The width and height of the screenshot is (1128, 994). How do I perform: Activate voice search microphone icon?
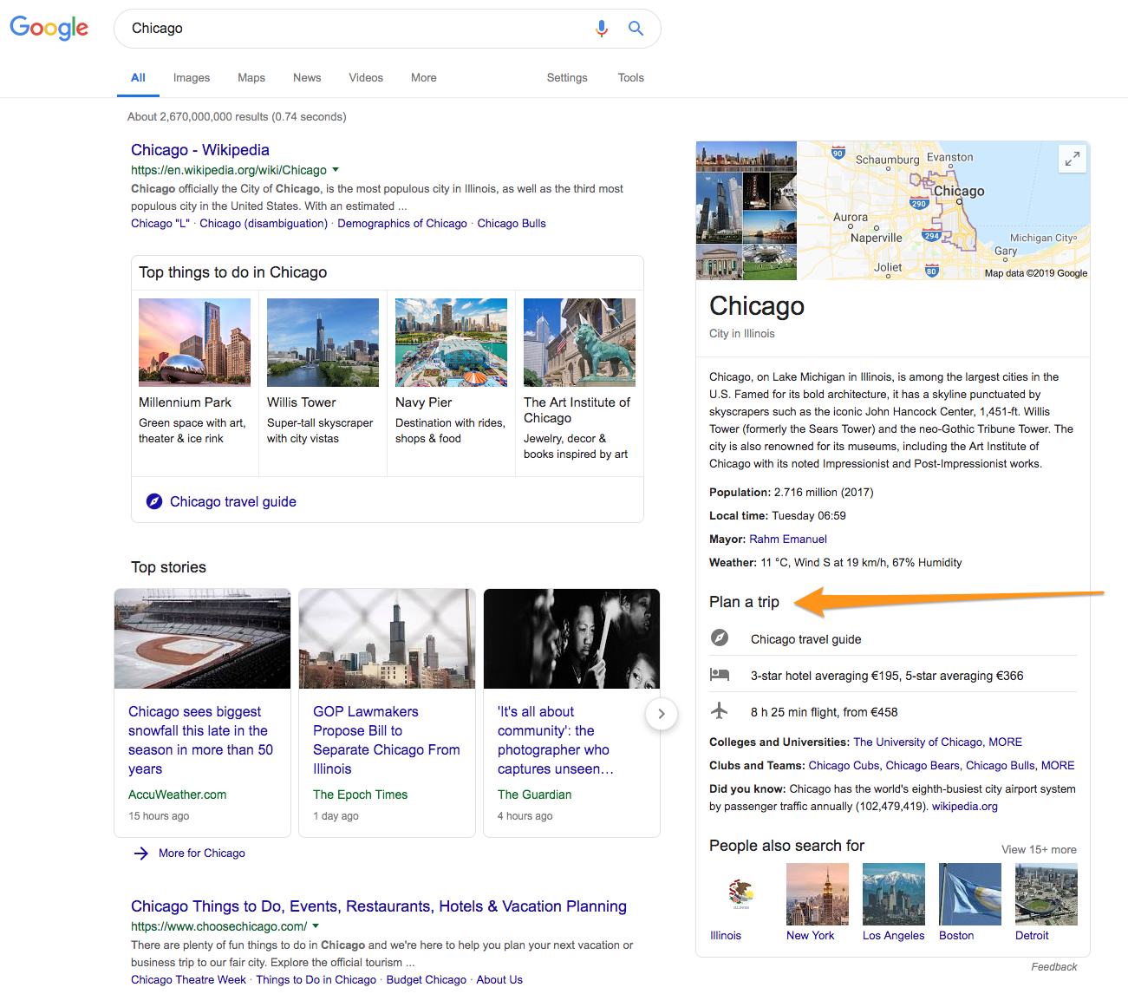click(x=602, y=29)
